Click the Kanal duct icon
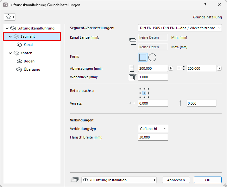The image size is (227, 187). (19, 45)
